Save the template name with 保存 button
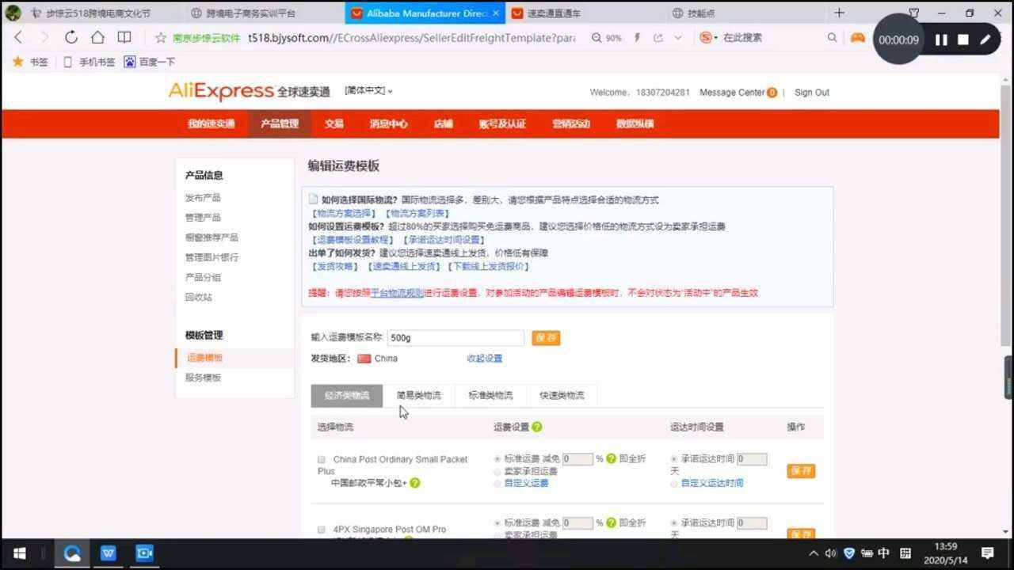This screenshot has height=570, width=1014. [546, 337]
